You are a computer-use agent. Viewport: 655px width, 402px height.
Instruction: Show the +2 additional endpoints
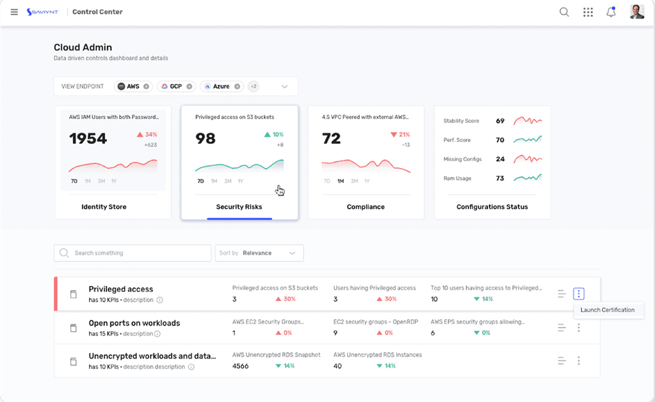[253, 87]
